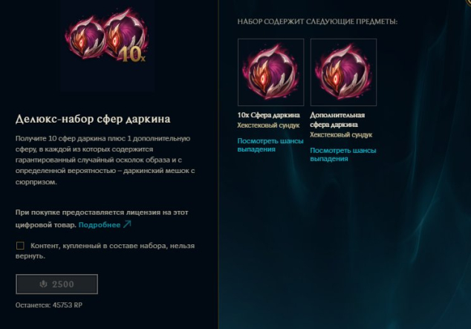
Task: Open the Дополнительная сфера даркина item thumbnail
Action: [343, 72]
